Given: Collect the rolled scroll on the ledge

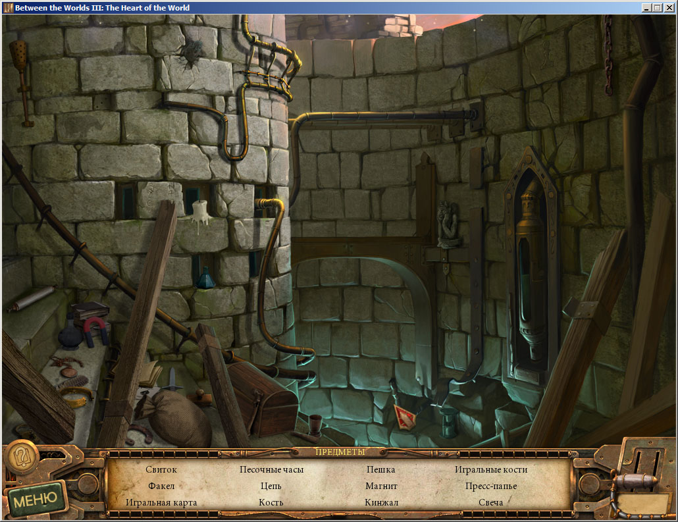Looking at the screenshot, I should 31,298.
